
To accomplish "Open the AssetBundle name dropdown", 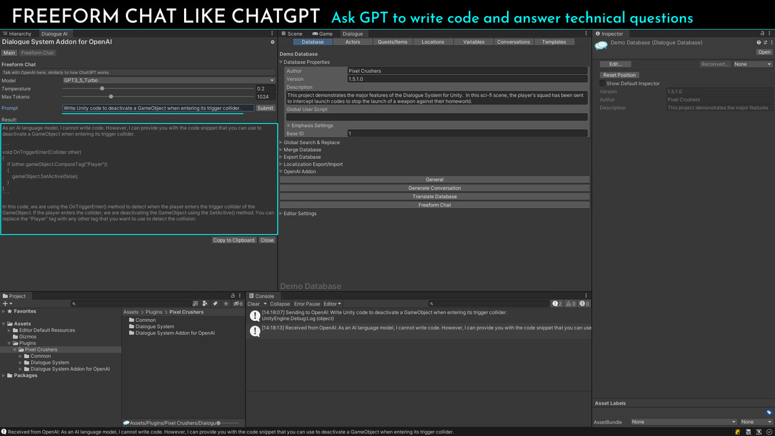I will point(684,422).
